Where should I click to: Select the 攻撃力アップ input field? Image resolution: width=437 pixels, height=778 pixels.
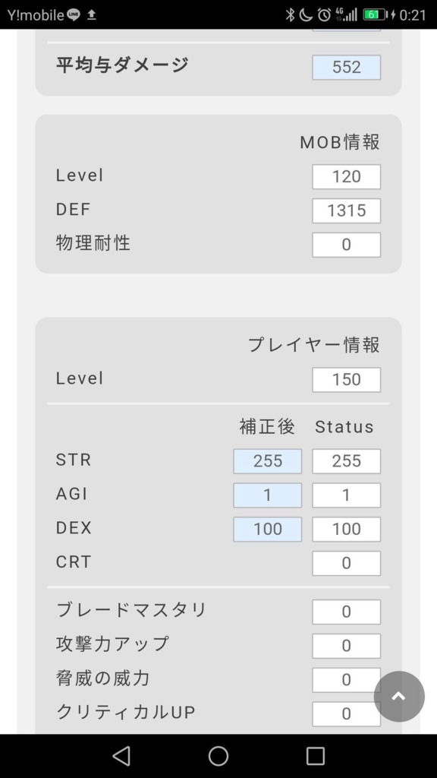pos(346,646)
